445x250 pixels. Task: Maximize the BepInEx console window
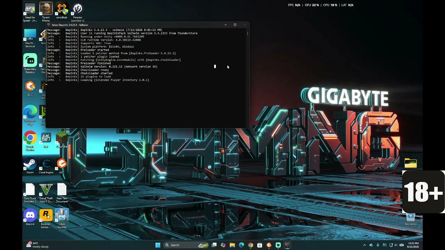coord(235,25)
